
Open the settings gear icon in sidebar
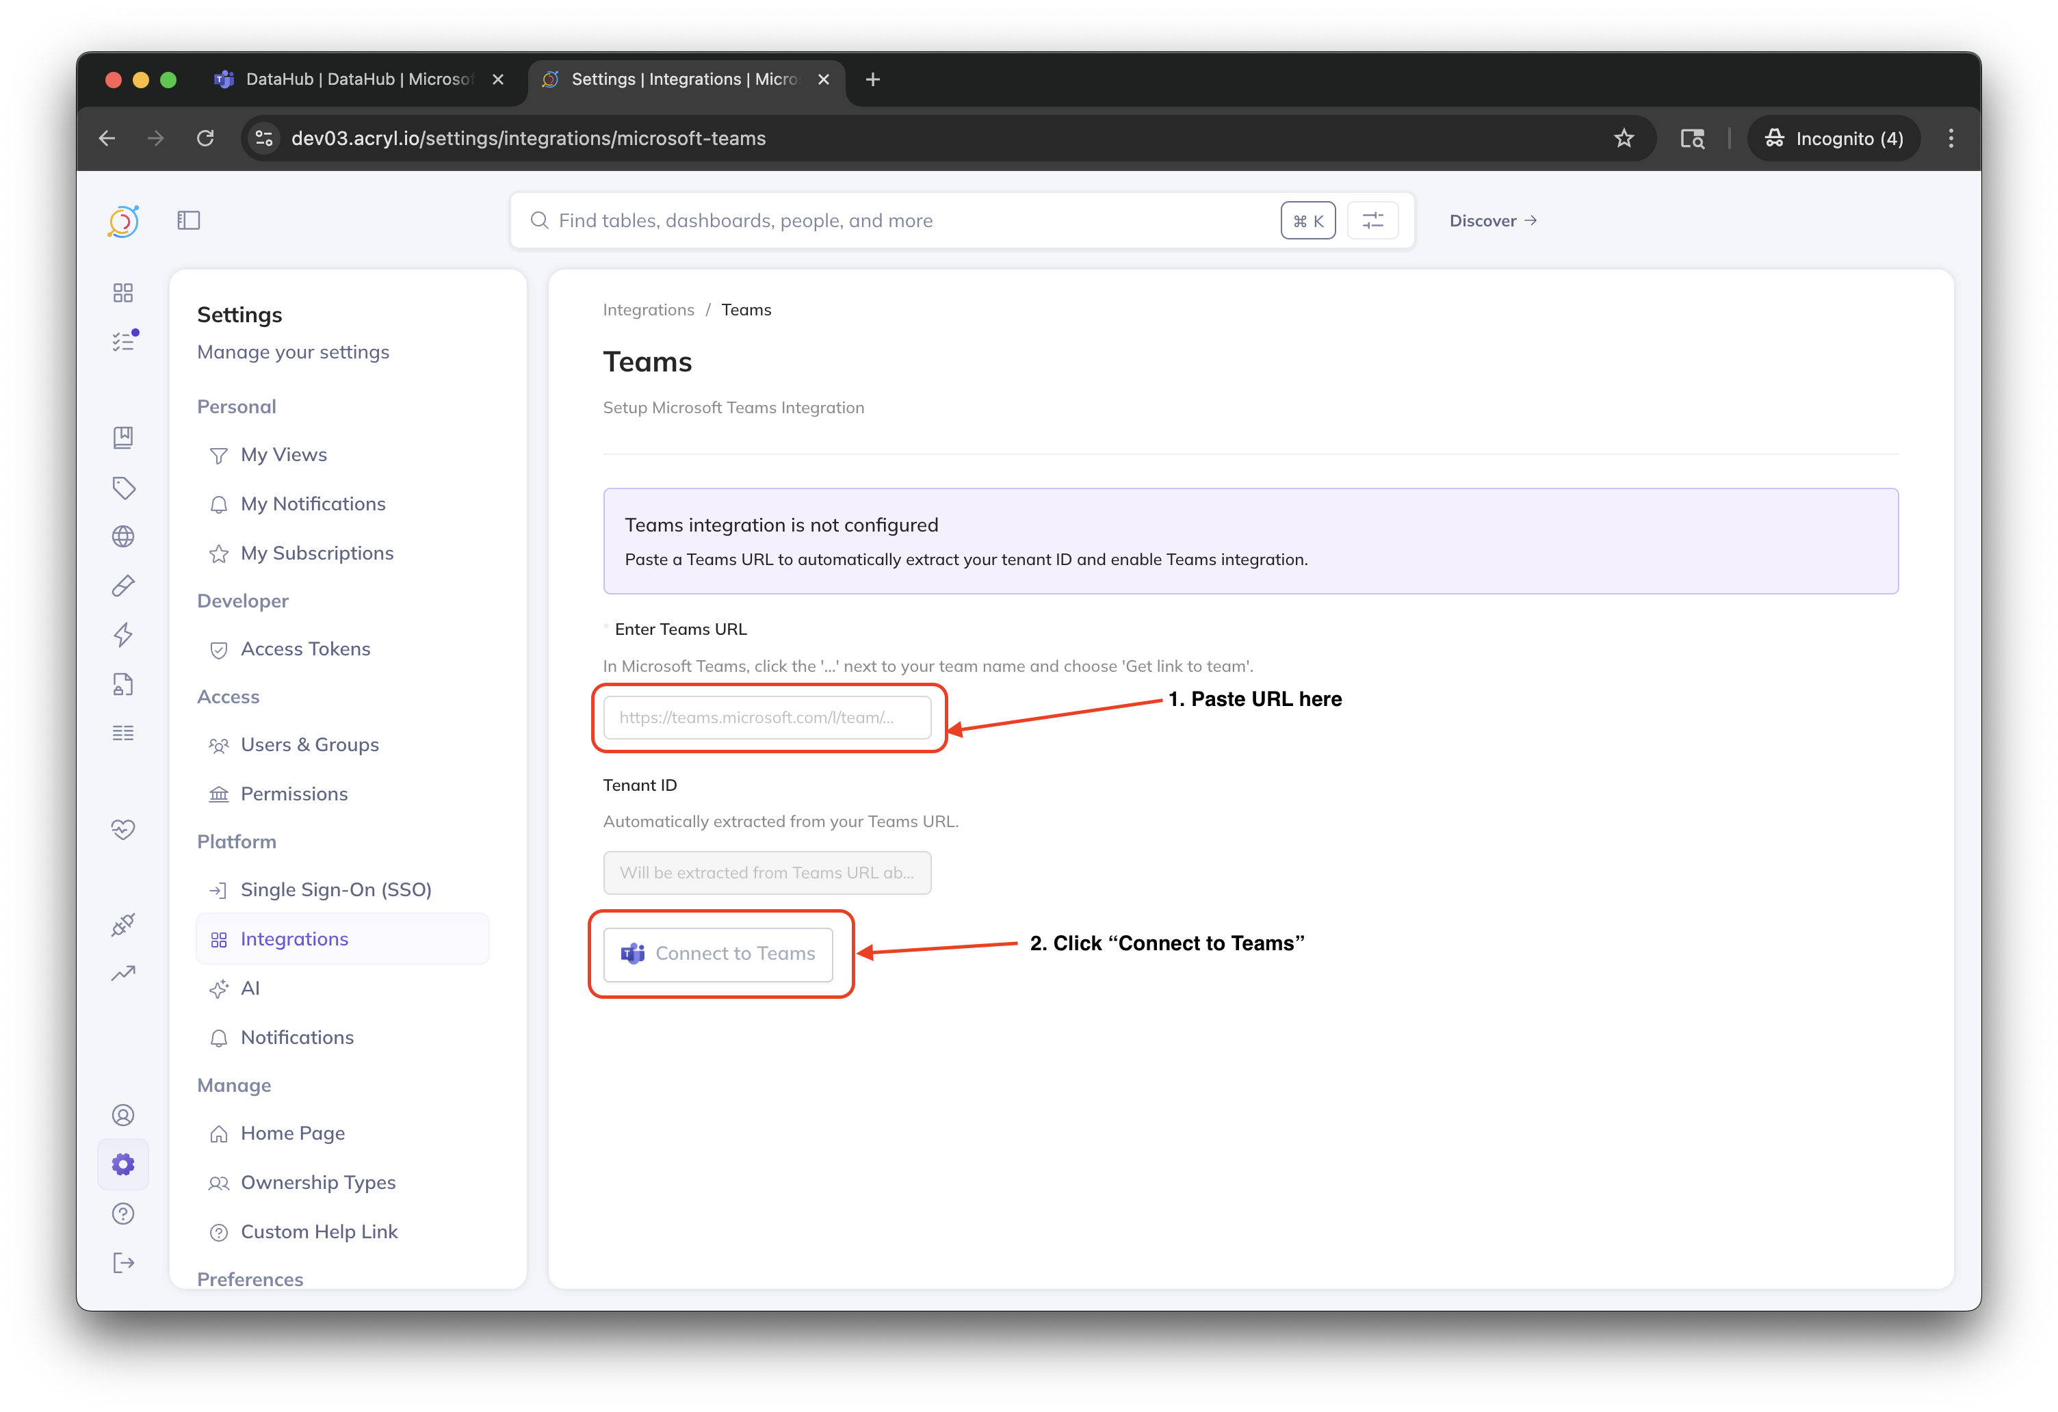[x=123, y=1164]
